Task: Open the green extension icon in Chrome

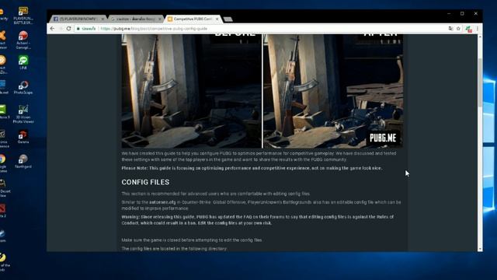Action: [468, 29]
